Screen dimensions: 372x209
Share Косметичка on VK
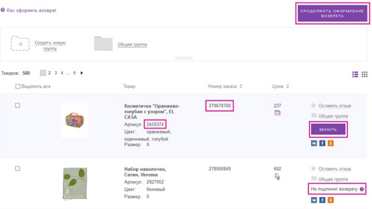(x=314, y=143)
